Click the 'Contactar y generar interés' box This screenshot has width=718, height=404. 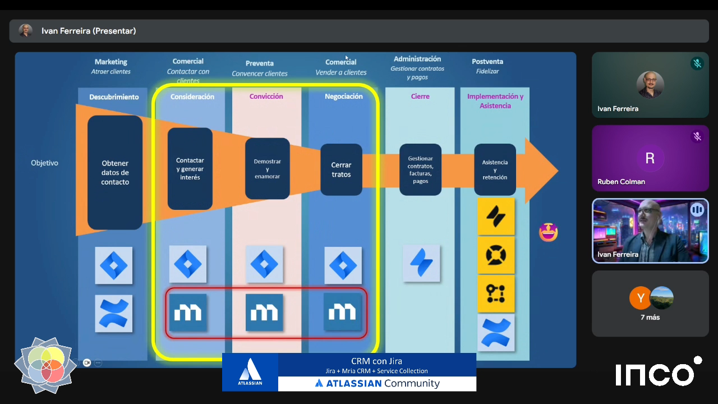pos(190,169)
